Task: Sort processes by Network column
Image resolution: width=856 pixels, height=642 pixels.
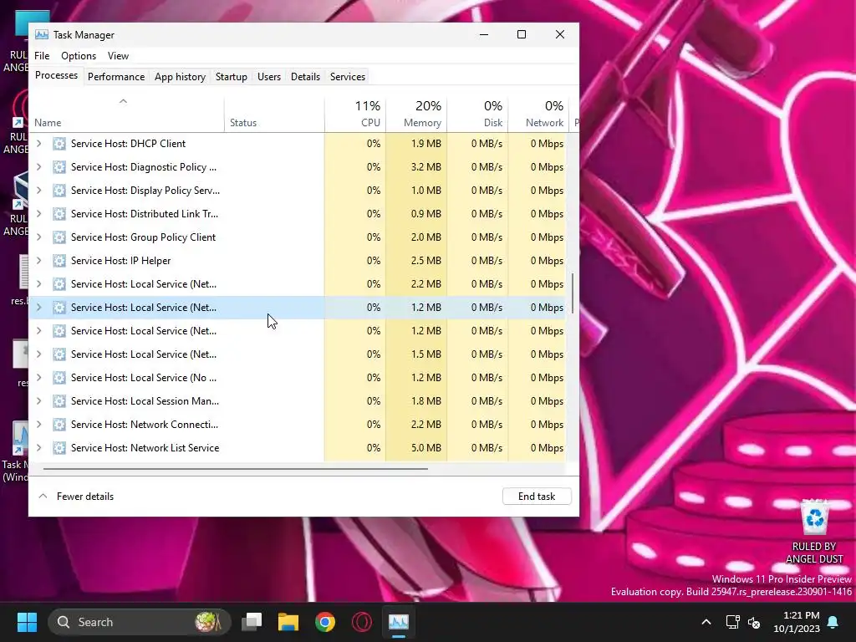Action: [x=539, y=115]
